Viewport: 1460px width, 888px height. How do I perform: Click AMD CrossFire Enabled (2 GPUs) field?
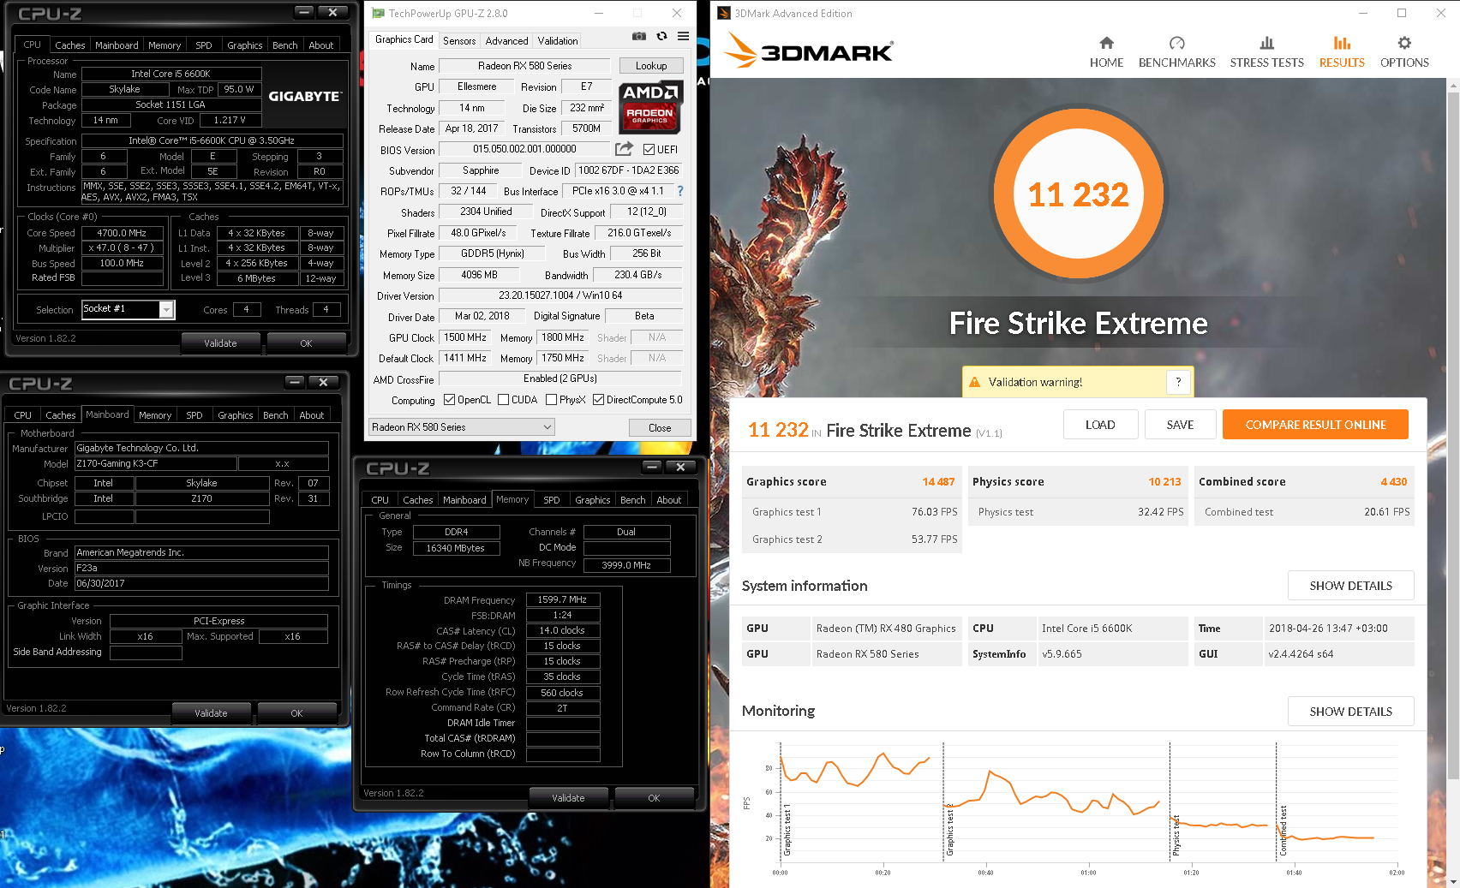(x=560, y=378)
